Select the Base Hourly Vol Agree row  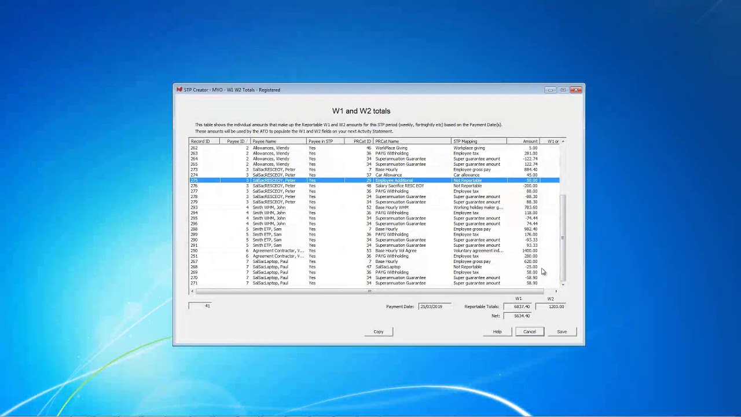click(x=375, y=251)
